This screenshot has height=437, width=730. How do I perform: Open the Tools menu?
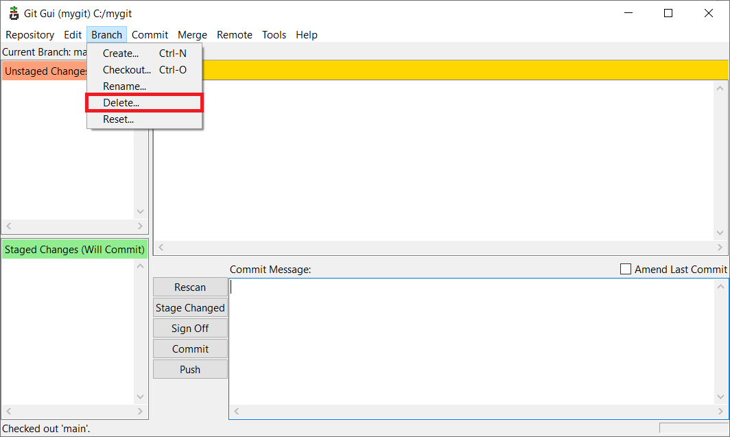[x=274, y=35]
